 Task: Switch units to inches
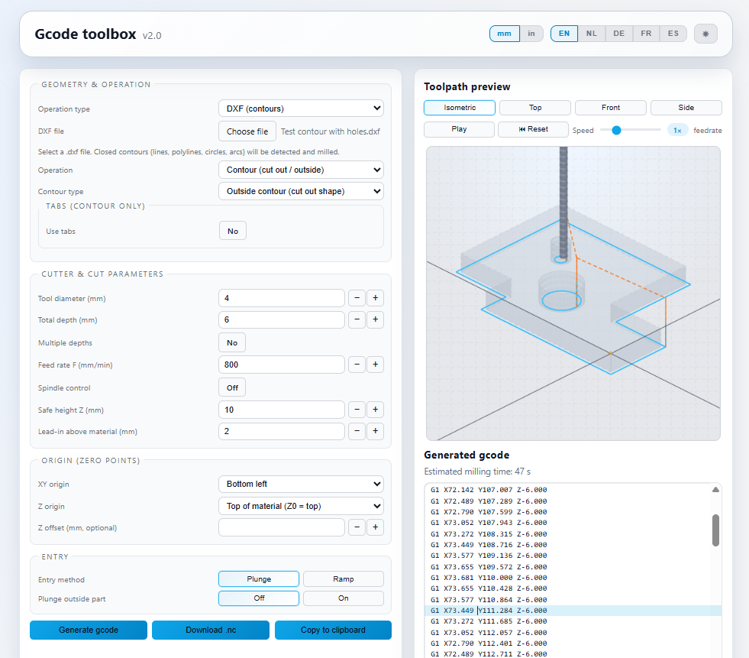pos(531,34)
